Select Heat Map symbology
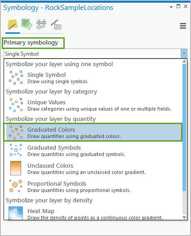Image resolution: width=191 pixels, height=236 pixels. point(93,214)
